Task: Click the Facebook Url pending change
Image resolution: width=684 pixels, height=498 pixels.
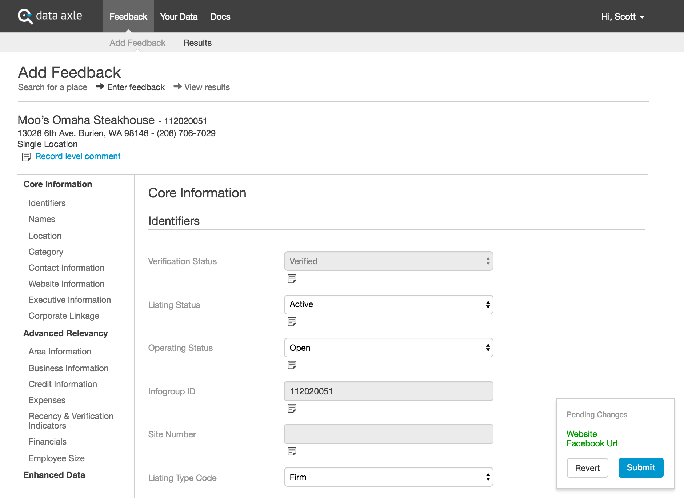Action: tap(592, 443)
